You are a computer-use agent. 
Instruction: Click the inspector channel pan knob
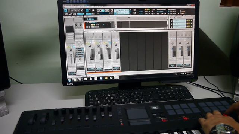[71, 50]
